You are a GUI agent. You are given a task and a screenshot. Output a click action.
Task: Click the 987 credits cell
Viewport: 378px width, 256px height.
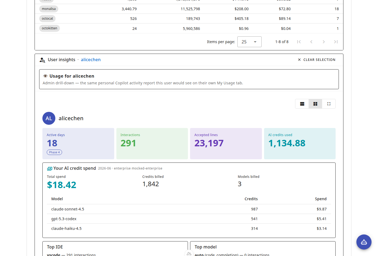[254, 209]
